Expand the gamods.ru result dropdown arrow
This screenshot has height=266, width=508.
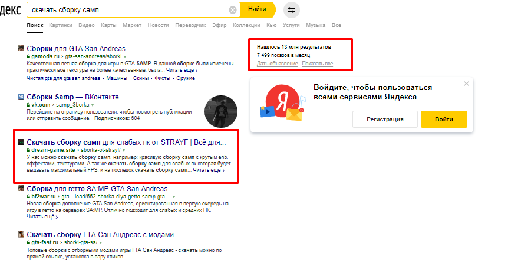pos(125,57)
